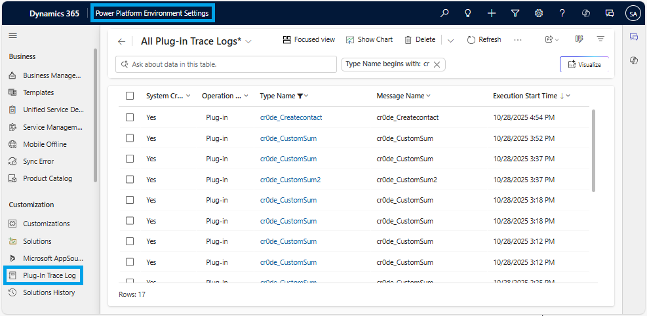
Task: Check the cr0de_CustomSum2 row checkbox
Action: (130, 180)
